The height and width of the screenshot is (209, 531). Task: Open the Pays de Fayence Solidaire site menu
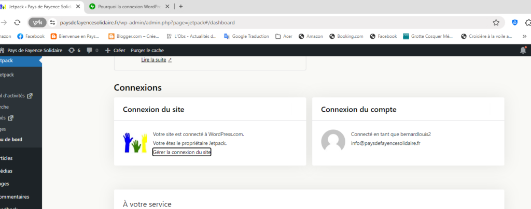tap(34, 50)
